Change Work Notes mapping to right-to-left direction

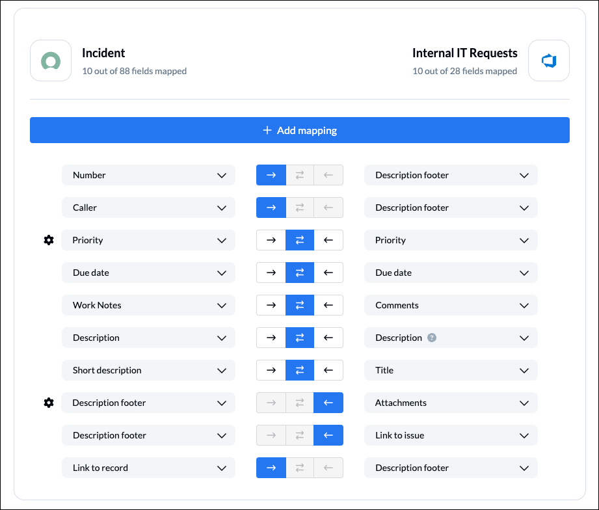328,305
